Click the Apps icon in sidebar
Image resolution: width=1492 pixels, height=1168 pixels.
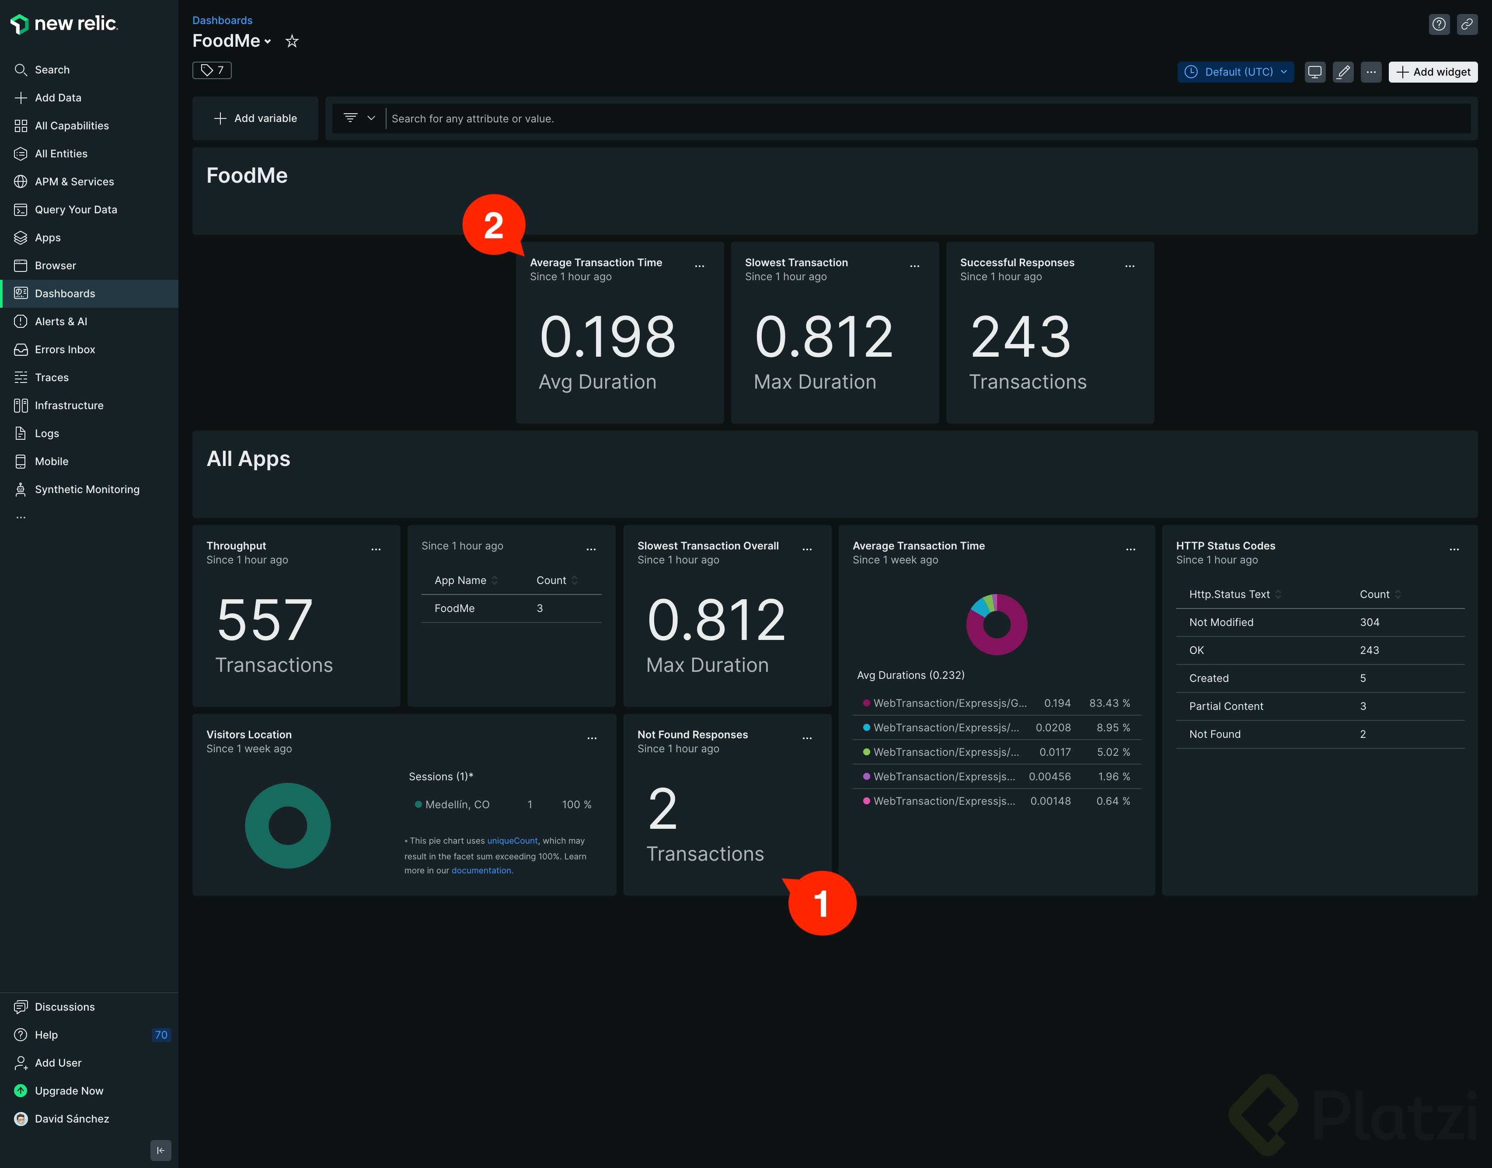21,238
